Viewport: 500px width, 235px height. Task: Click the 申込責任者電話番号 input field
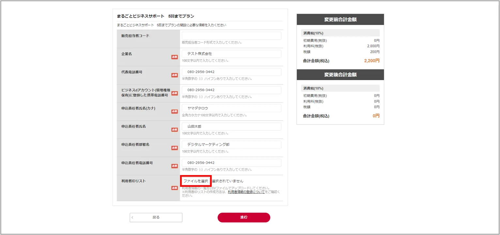click(x=231, y=162)
